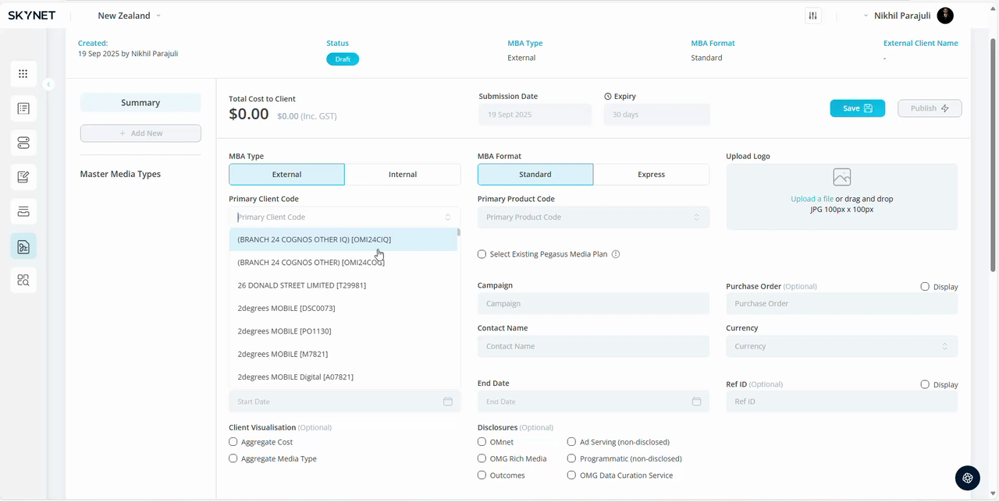The width and height of the screenshot is (999, 502).
Task: Click the Upload a file link
Action: click(812, 199)
